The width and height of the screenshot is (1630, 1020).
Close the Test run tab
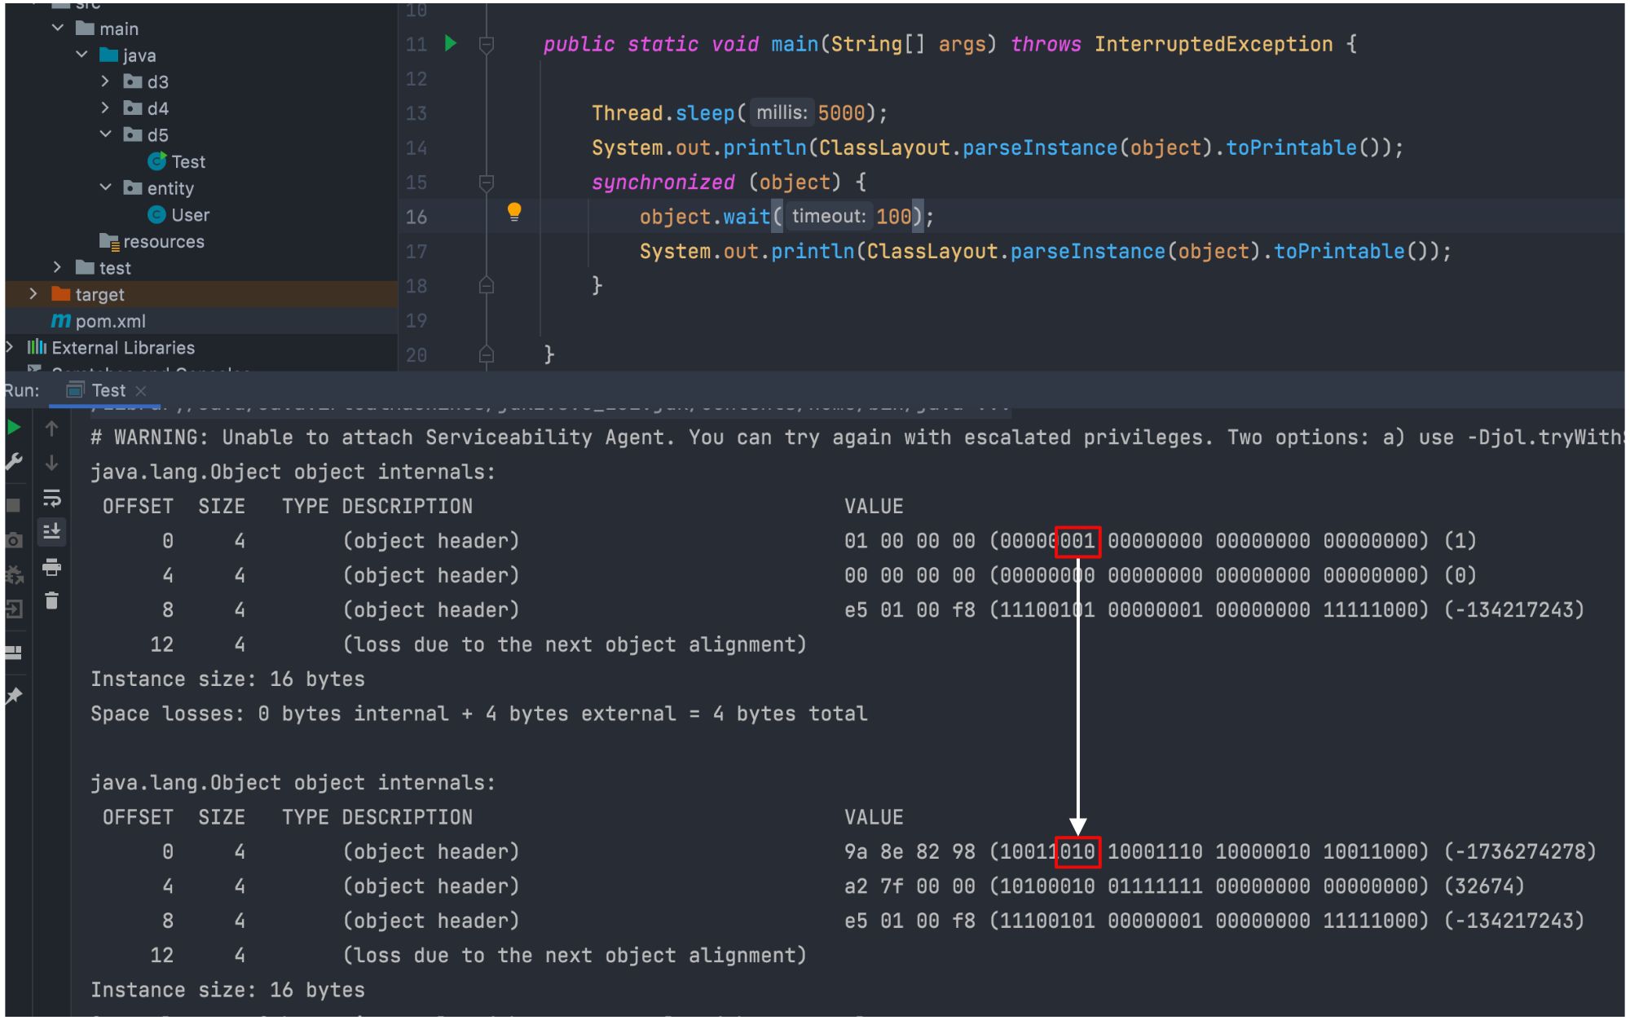pyautogui.click(x=141, y=391)
